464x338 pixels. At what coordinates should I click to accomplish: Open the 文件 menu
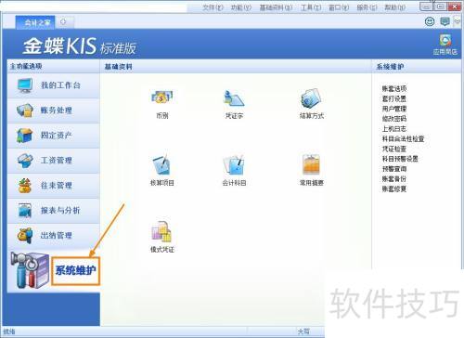point(213,7)
